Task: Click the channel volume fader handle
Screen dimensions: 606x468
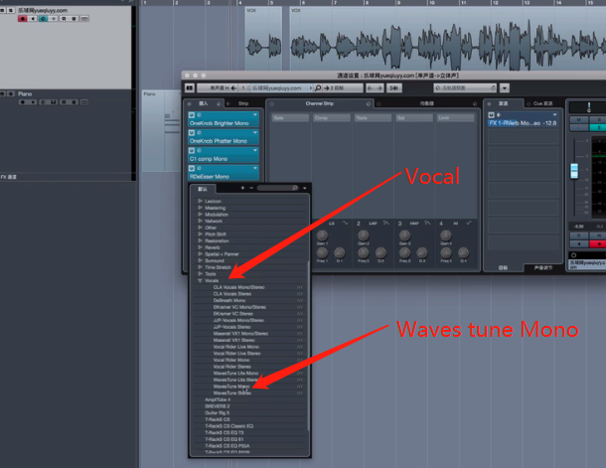Action: (574, 171)
